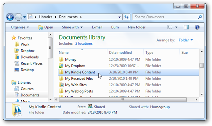Click date 2/10/2010 1:40 PM cell
This screenshot has height=126, width=212.
click(x=124, y=79)
